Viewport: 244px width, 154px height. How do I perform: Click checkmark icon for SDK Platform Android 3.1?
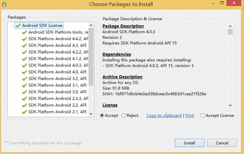click(x=25, y=85)
